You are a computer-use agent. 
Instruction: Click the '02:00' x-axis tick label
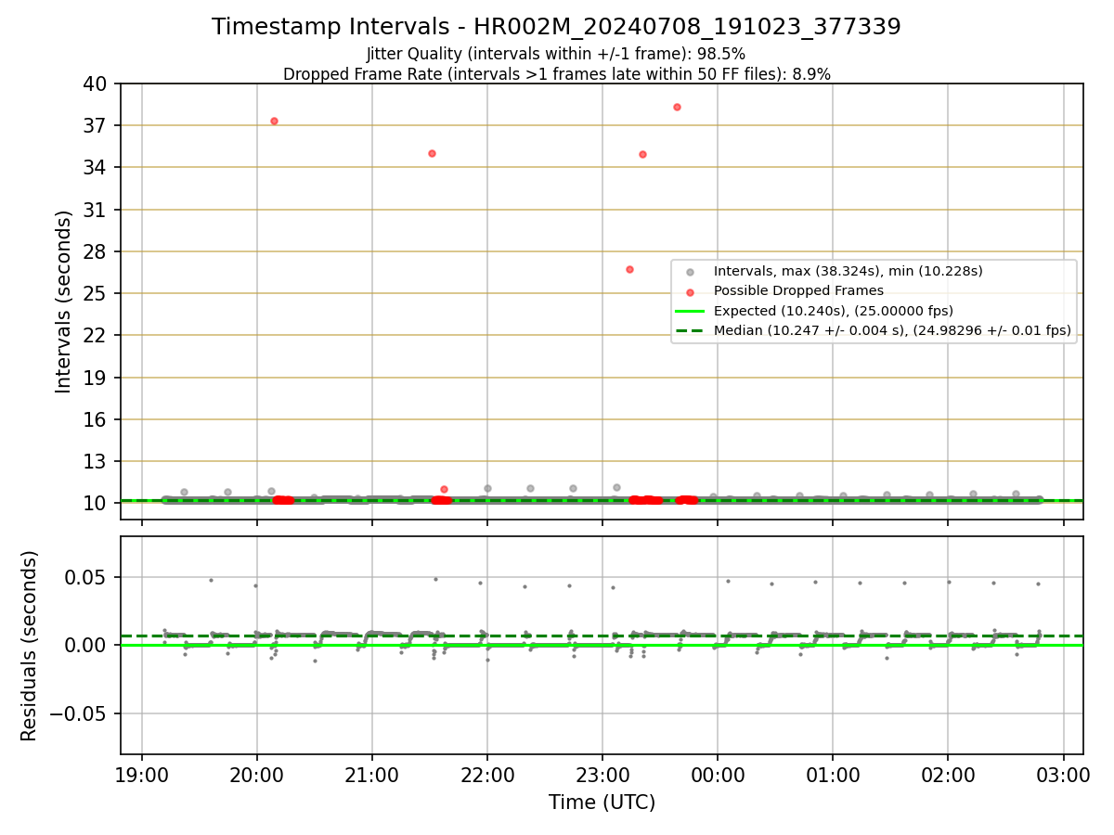(x=948, y=775)
